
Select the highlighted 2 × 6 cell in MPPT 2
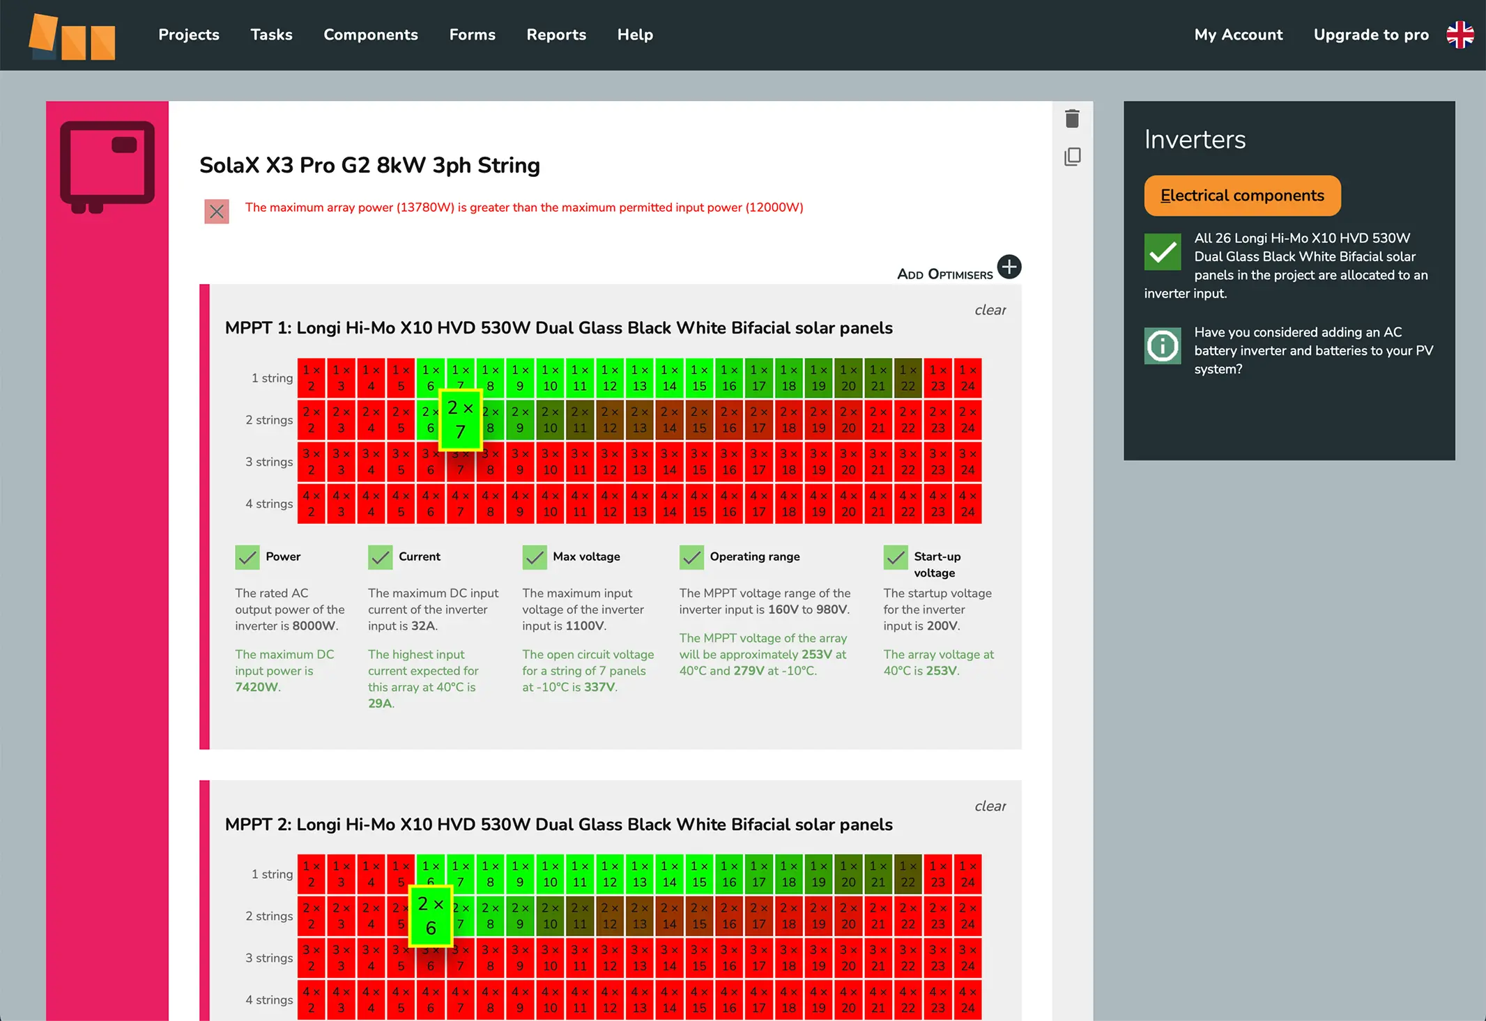point(431,916)
